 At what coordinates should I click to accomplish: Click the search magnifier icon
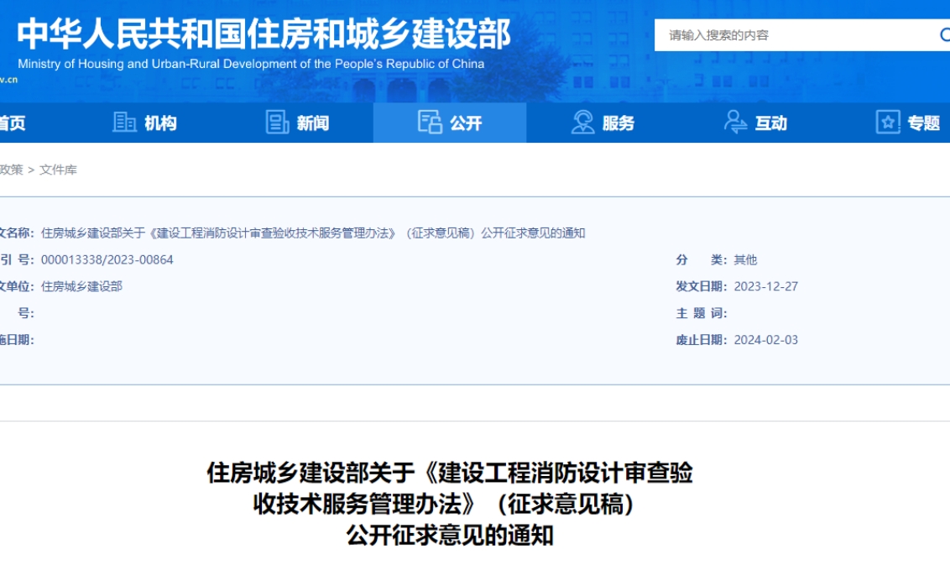[945, 35]
